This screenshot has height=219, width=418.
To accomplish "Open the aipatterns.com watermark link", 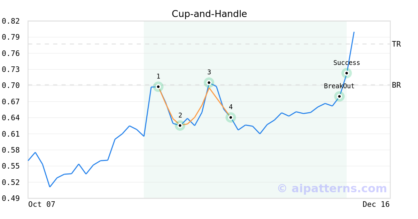I will tap(332, 188).
